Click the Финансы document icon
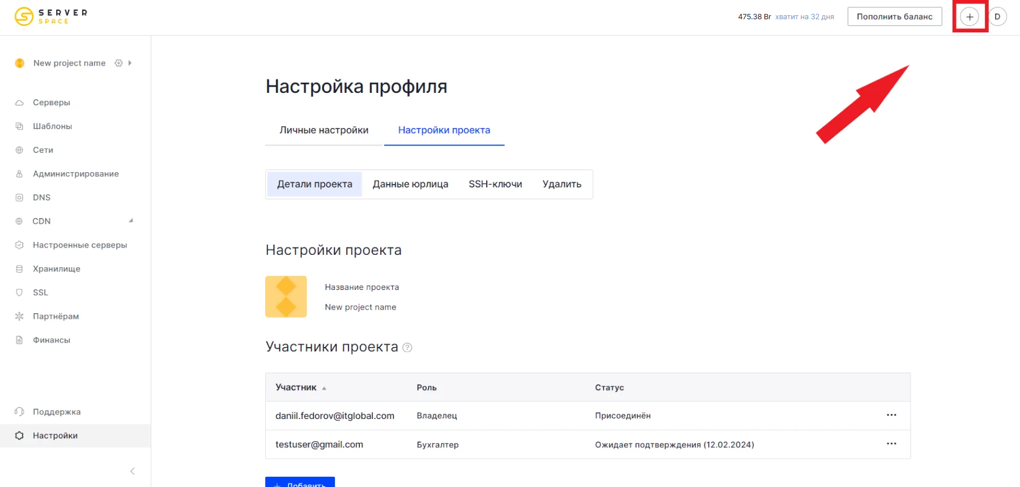 (19, 340)
